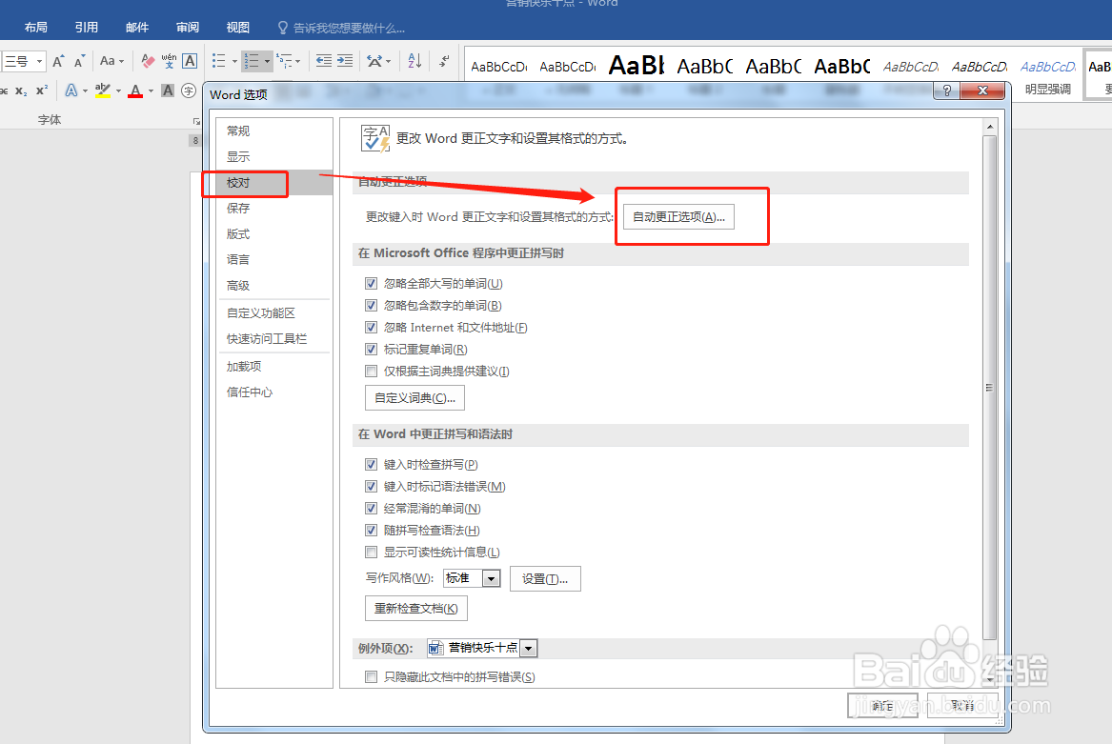Apply the red font color

(135, 90)
